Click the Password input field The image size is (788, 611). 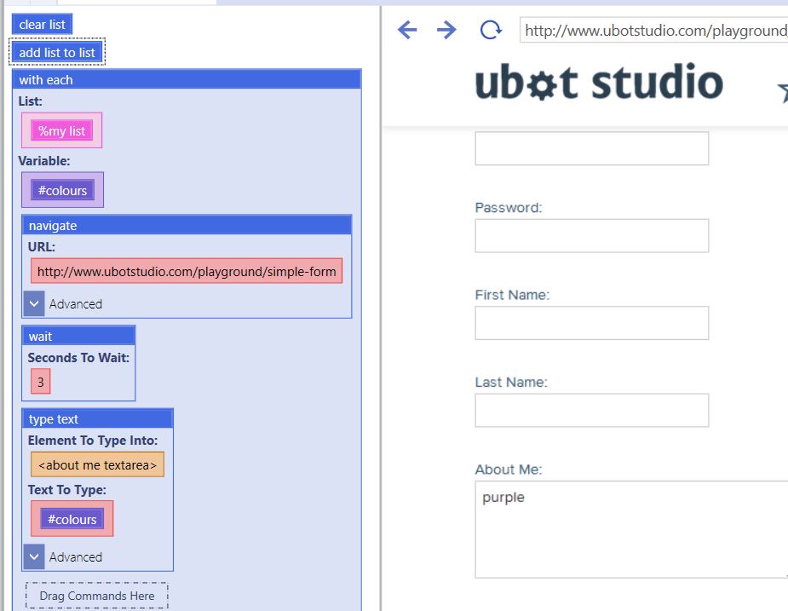tap(591, 235)
